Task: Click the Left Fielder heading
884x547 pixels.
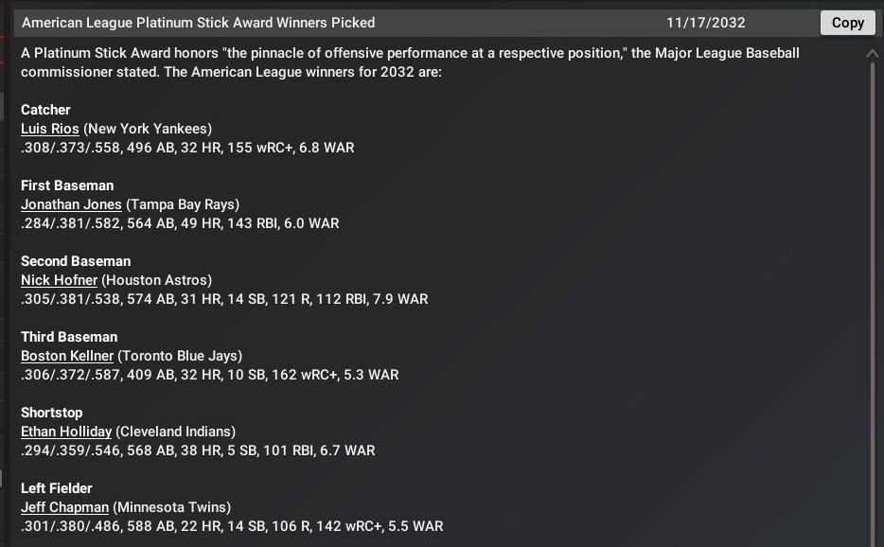Action: [x=57, y=488]
